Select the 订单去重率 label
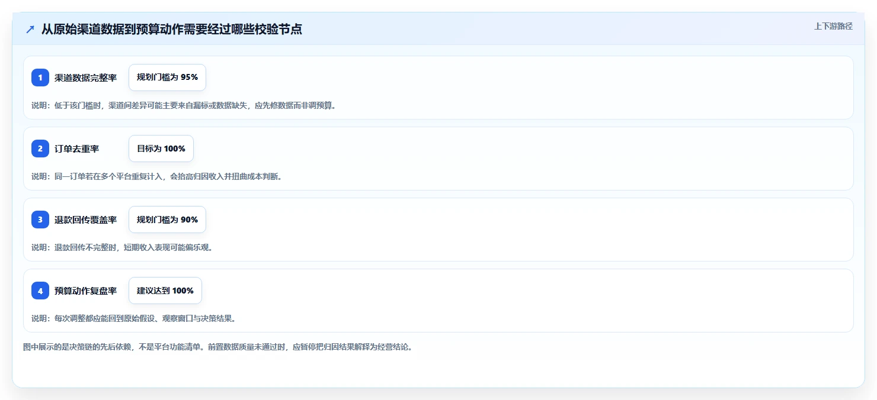 coord(77,149)
